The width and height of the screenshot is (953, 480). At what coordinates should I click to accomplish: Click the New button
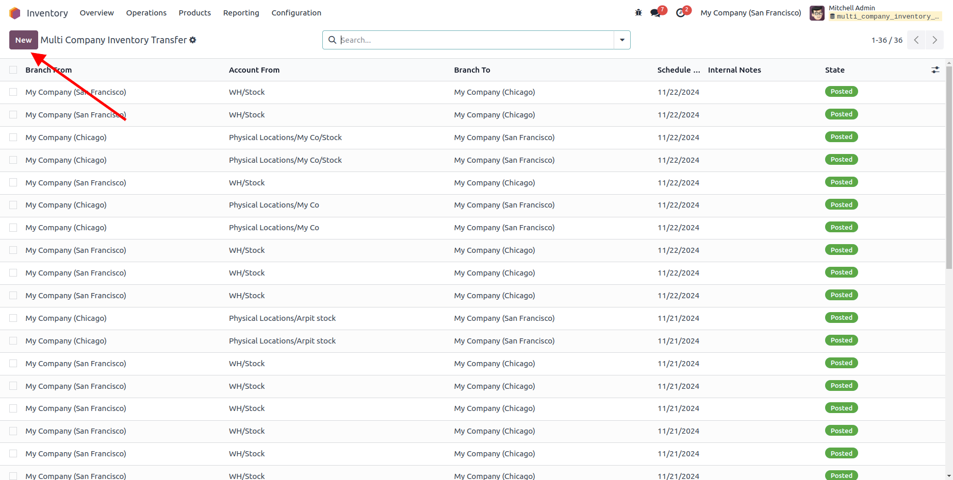pyautogui.click(x=24, y=40)
